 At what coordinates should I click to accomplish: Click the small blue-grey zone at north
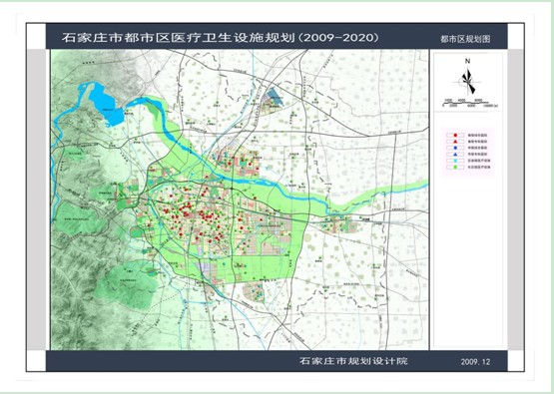[x=276, y=97]
